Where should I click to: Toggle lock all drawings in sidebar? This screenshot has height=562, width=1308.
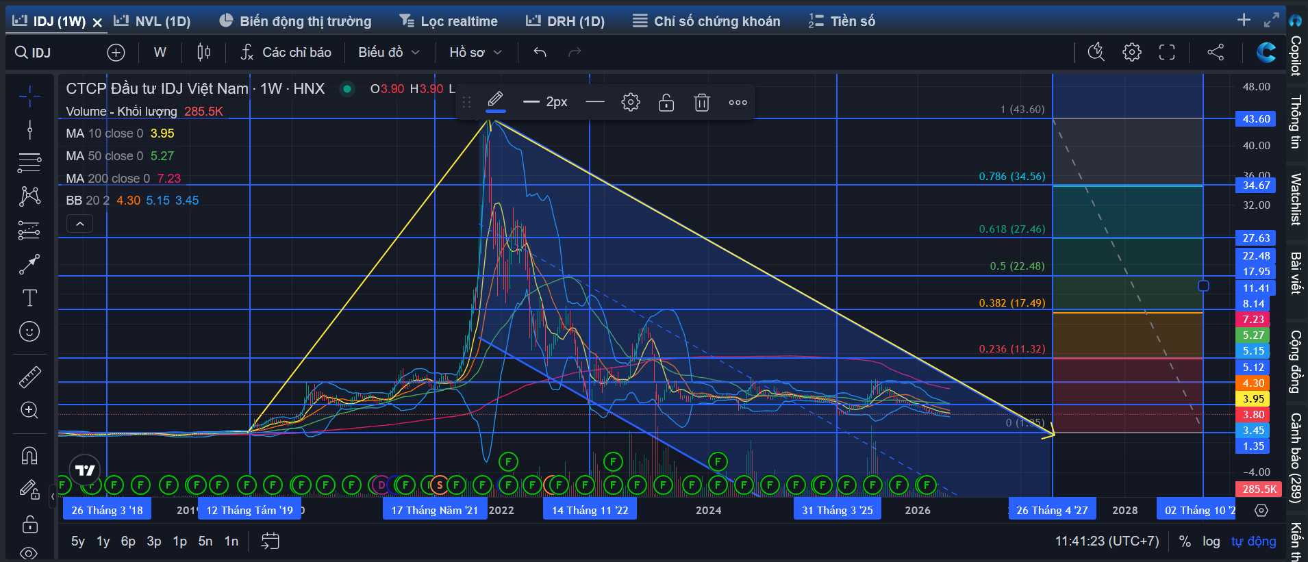pos(29,525)
